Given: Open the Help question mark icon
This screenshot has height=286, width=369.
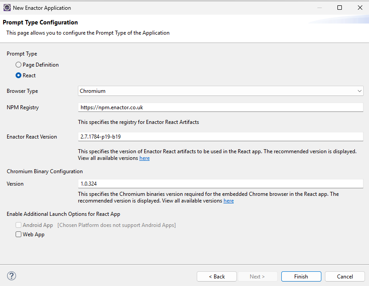Looking at the screenshot, I should tap(12, 276).
